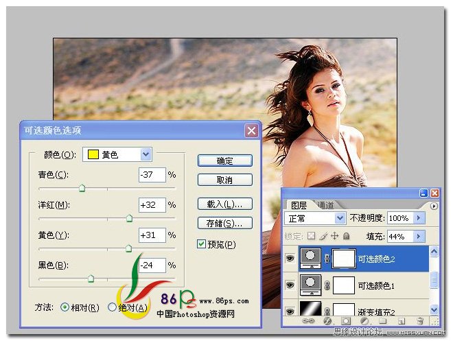453x343 pixels.
Task: Open the layers panel flyout menu arrow
Action: tap(434, 206)
